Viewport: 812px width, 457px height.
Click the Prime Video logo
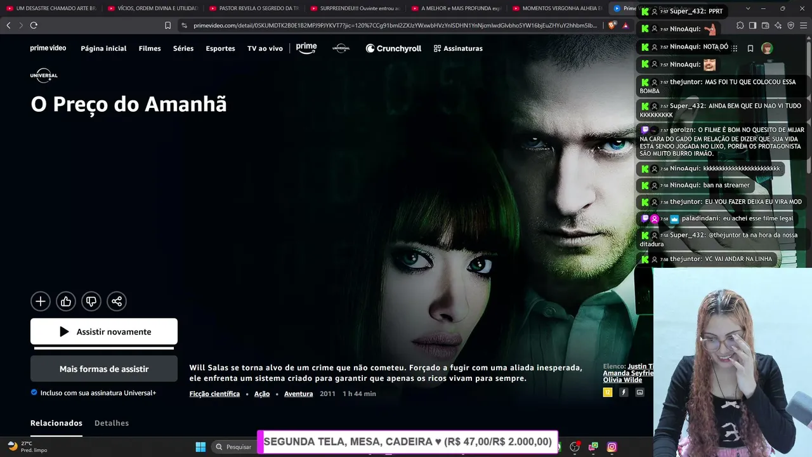pyautogui.click(x=48, y=48)
